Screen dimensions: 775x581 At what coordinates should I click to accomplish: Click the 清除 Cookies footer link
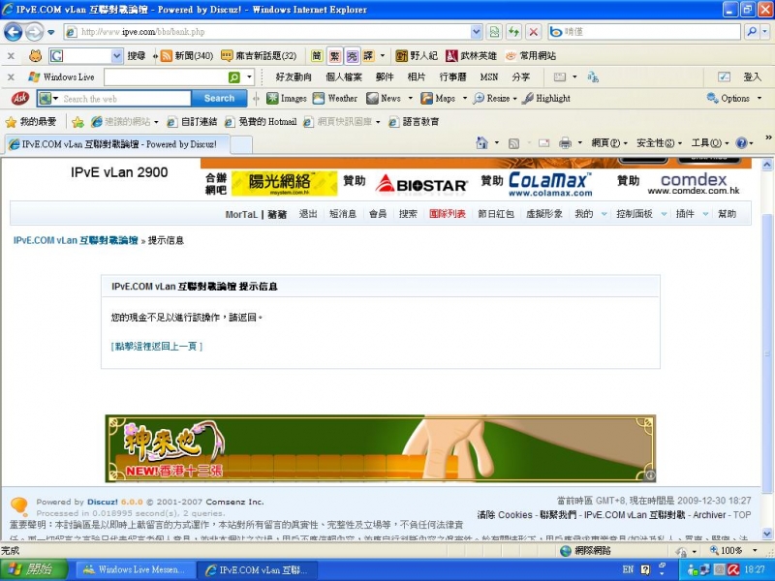505,515
